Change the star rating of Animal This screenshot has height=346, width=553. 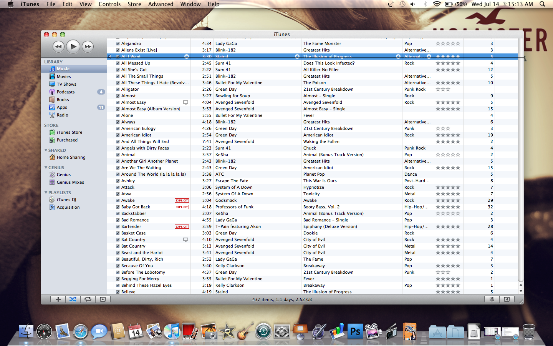coord(448,155)
